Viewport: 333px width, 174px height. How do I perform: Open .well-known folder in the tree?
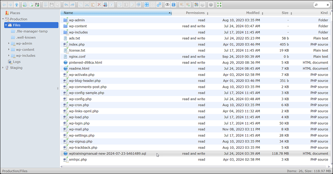point(26,37)
